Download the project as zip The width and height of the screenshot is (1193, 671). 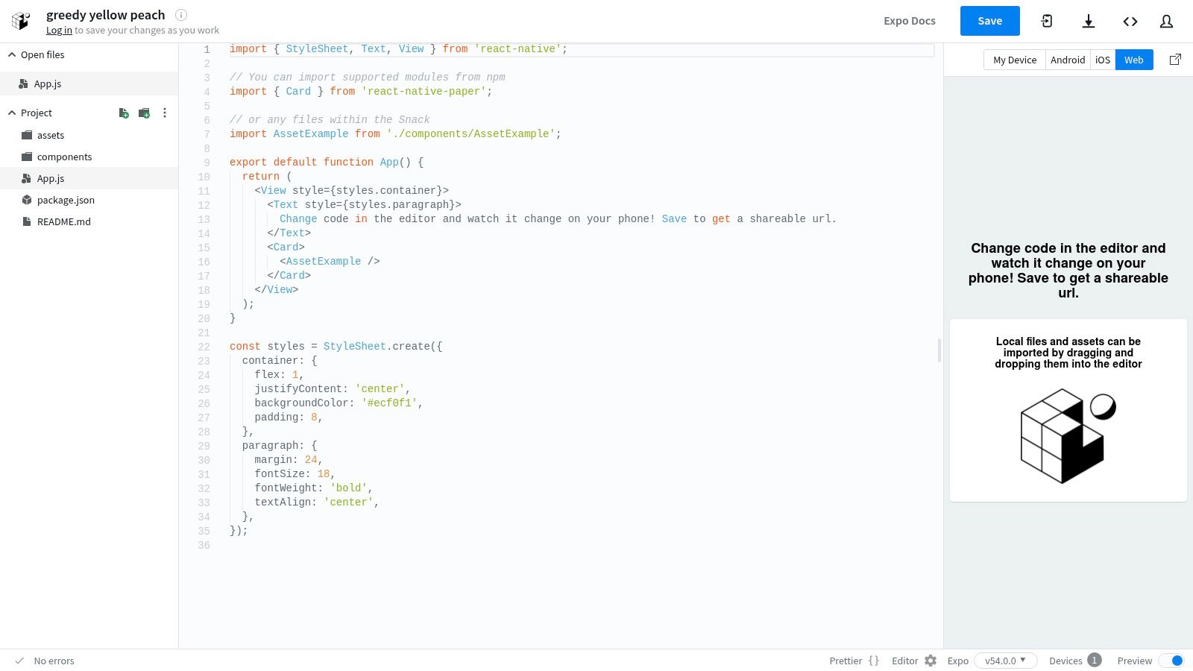point(1089,21)
